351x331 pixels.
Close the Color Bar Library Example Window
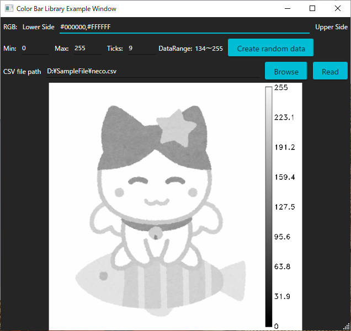pyautogui.click(x=338, y=8)
